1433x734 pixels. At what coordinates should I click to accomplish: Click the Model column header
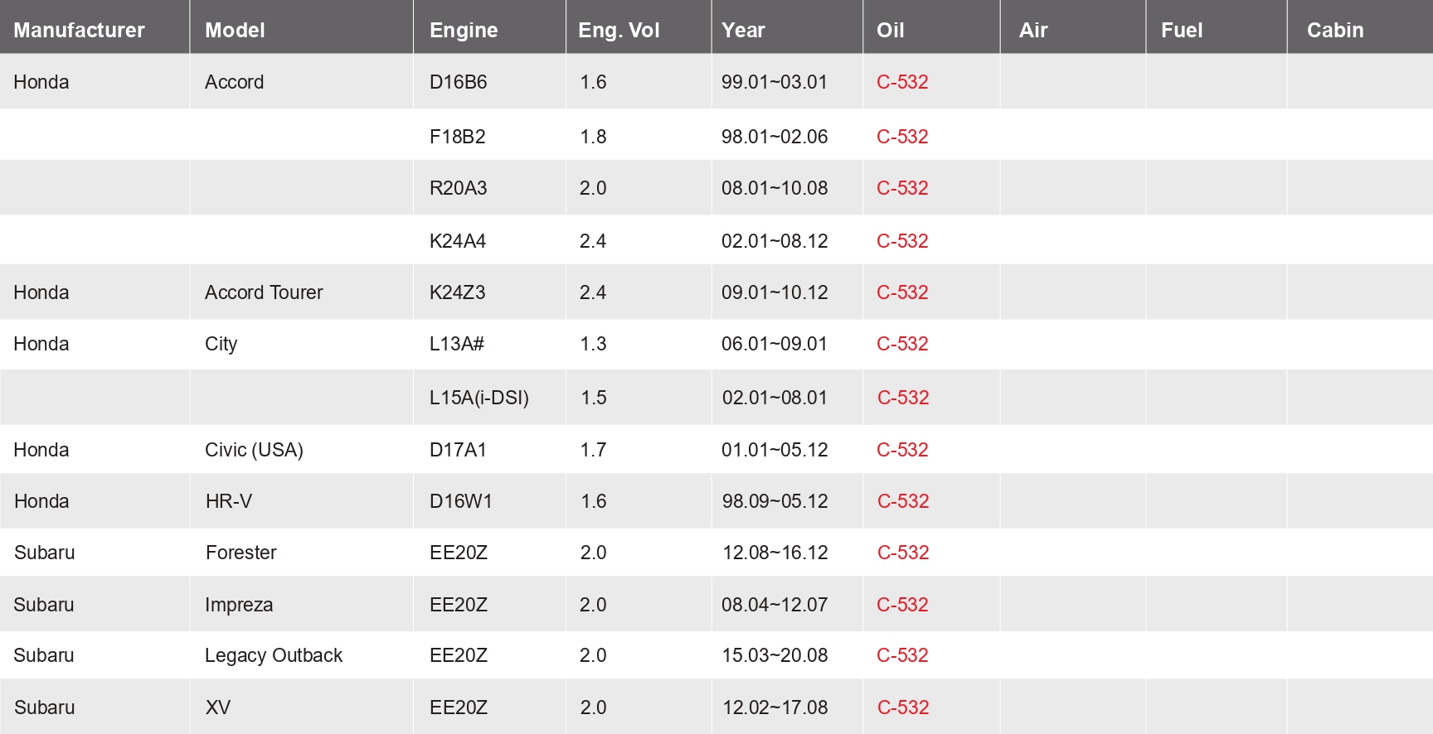click(235, 30)
